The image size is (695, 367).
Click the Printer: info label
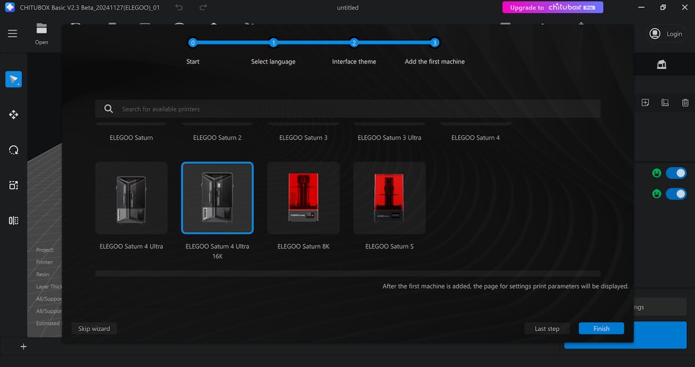(45, 262)
